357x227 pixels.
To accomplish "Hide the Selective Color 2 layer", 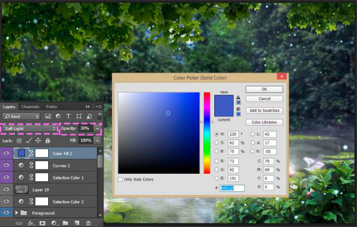I will [x=7, y=201].
